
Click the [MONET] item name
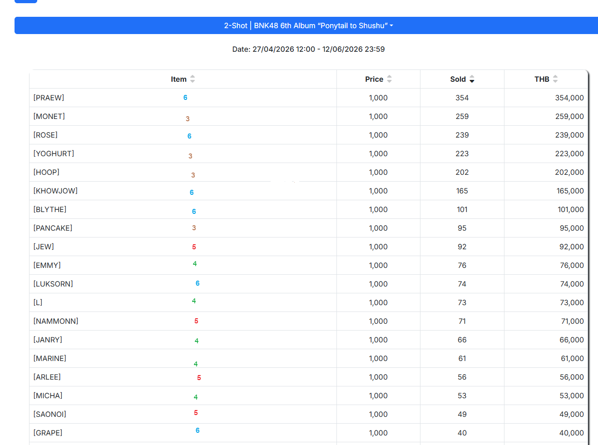click(x=49, y=116)
